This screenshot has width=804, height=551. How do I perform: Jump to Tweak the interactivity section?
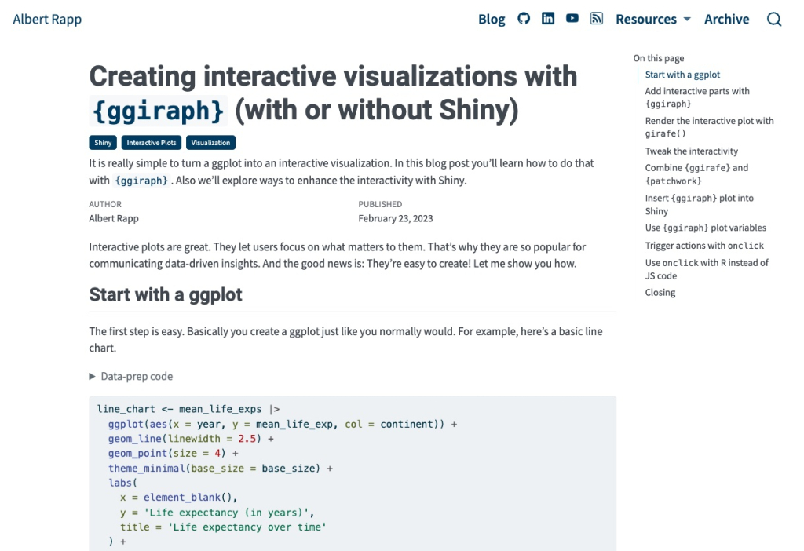point(691,151)
